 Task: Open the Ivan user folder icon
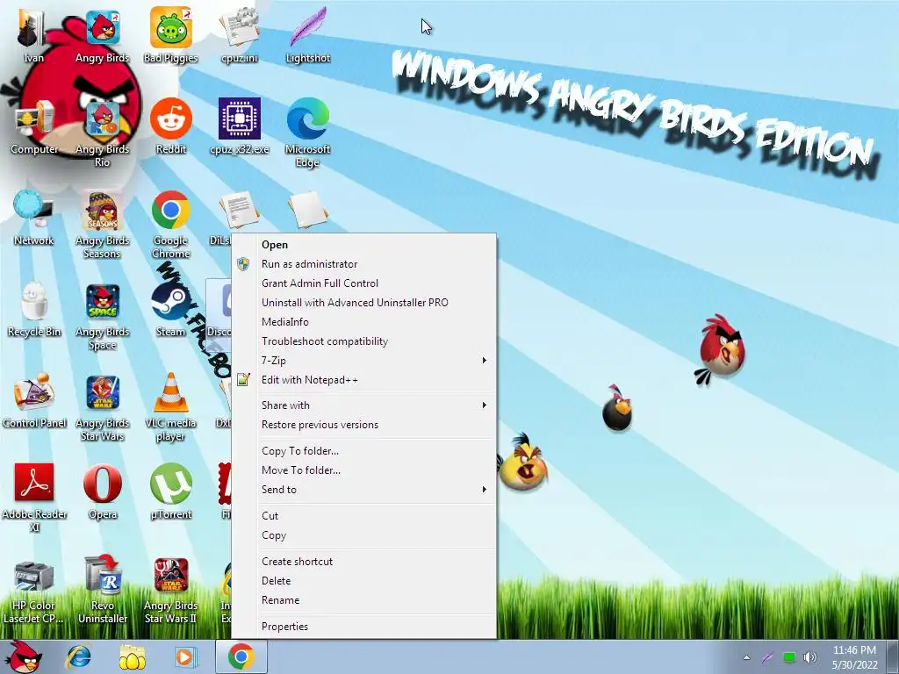point(32,35)
